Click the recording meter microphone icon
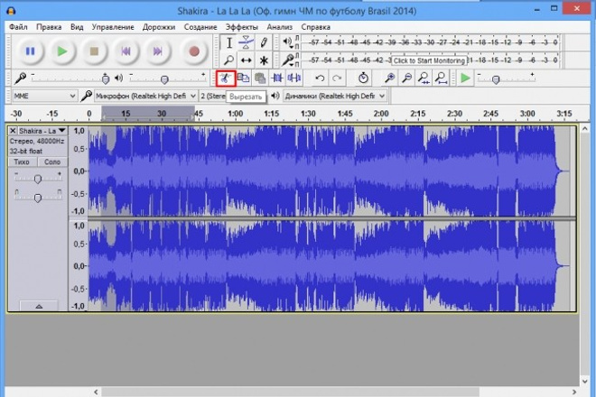Viewport: 596px width, 397px height. click(x=288, y=60)
